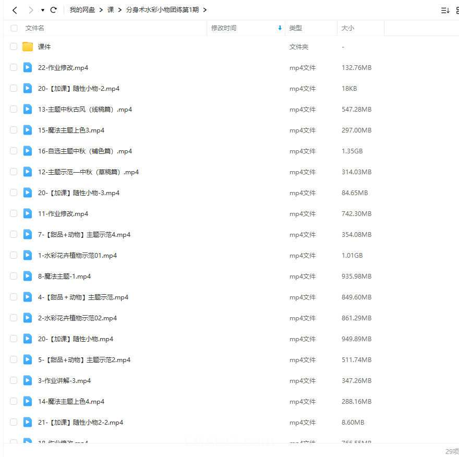This screenshot has height=457, width=459.
Task: Click video icon of 8-魔法主题-1.mp4
Action: (28, 276)
